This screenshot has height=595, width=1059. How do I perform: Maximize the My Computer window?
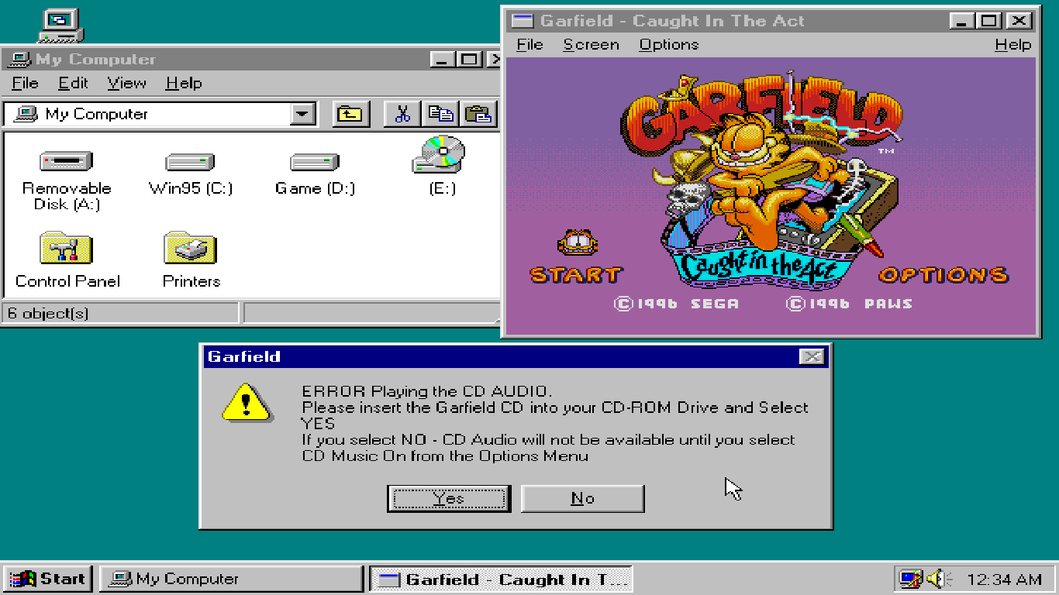(467, 60)
